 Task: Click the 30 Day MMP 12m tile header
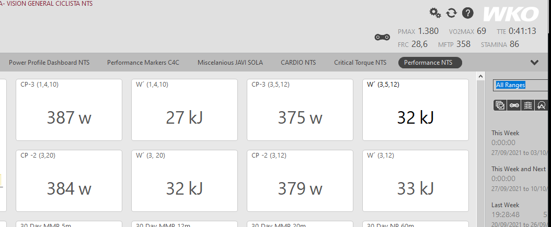pos(164,225)
